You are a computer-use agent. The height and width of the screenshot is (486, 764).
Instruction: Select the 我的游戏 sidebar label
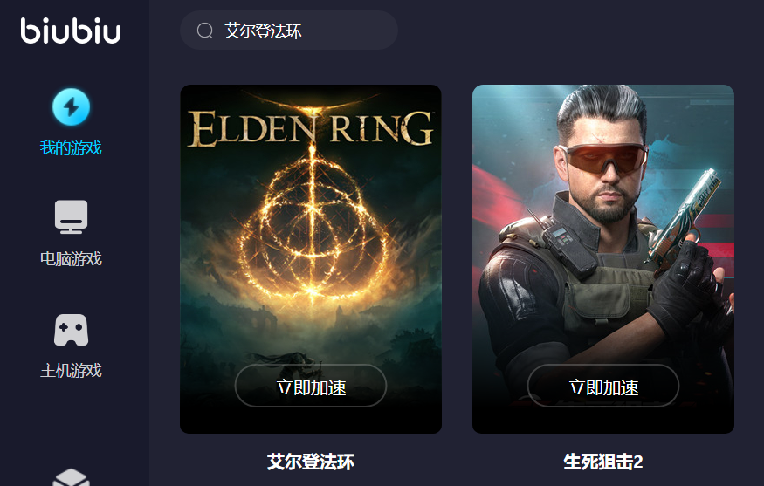(x=71, y=147)
